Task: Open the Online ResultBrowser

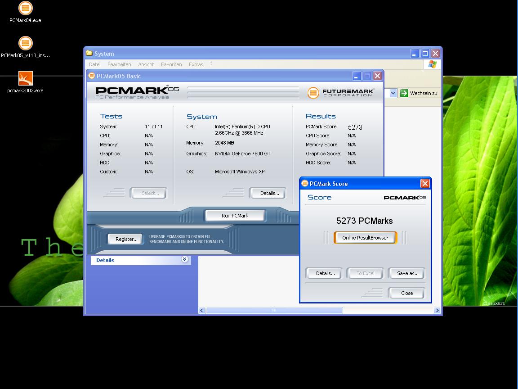Action: (365, 238)
